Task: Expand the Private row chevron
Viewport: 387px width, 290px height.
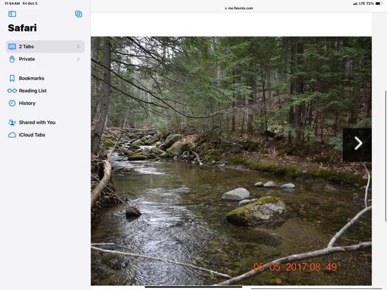Action: [78, 59]
